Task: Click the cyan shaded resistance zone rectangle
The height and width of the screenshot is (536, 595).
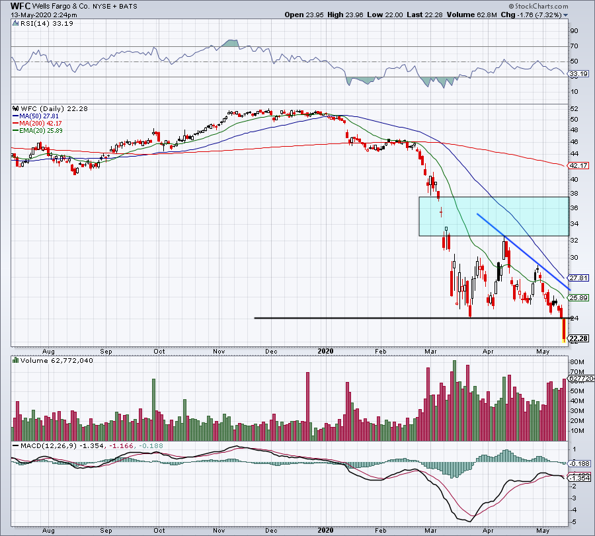Action: pyautogui.click(x=494, y=216)
